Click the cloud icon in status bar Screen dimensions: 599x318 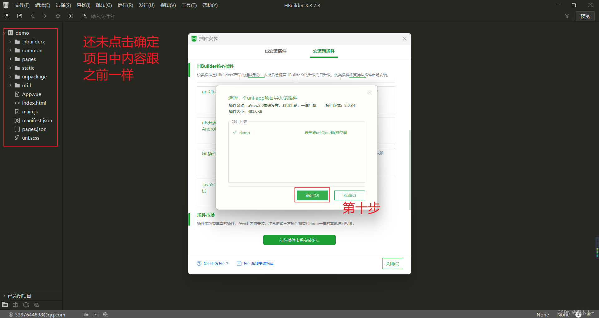click(106, 315)
